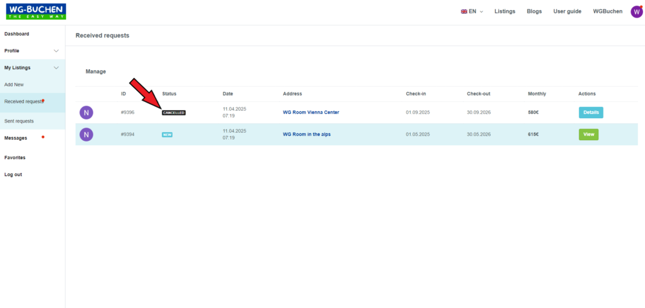645x308 pixels.
Task: Click the Actions column header
Action: coord(587,94)
